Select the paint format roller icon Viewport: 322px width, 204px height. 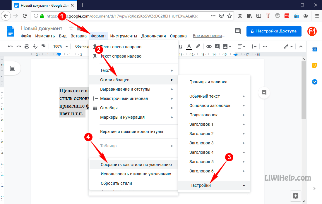[43, 46]
